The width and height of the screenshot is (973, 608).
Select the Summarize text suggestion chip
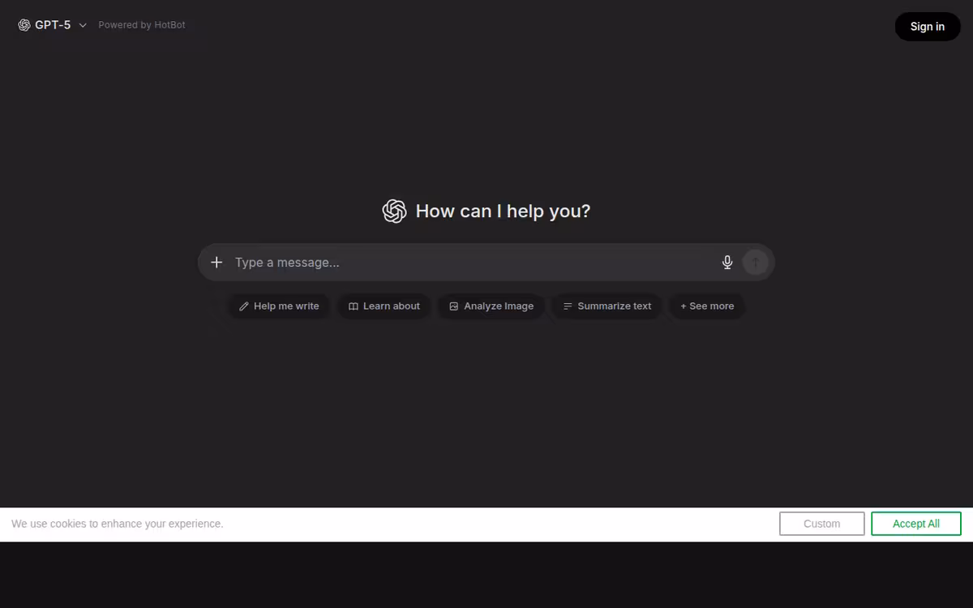pos(607,306)
